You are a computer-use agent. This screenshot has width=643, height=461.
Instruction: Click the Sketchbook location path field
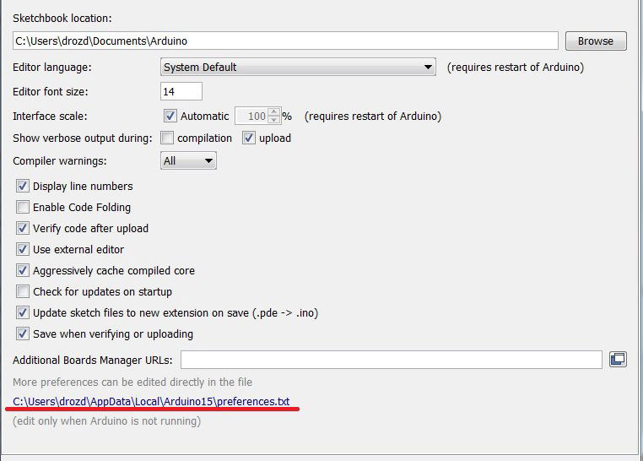pyautogui.click(x=285, y=41)
